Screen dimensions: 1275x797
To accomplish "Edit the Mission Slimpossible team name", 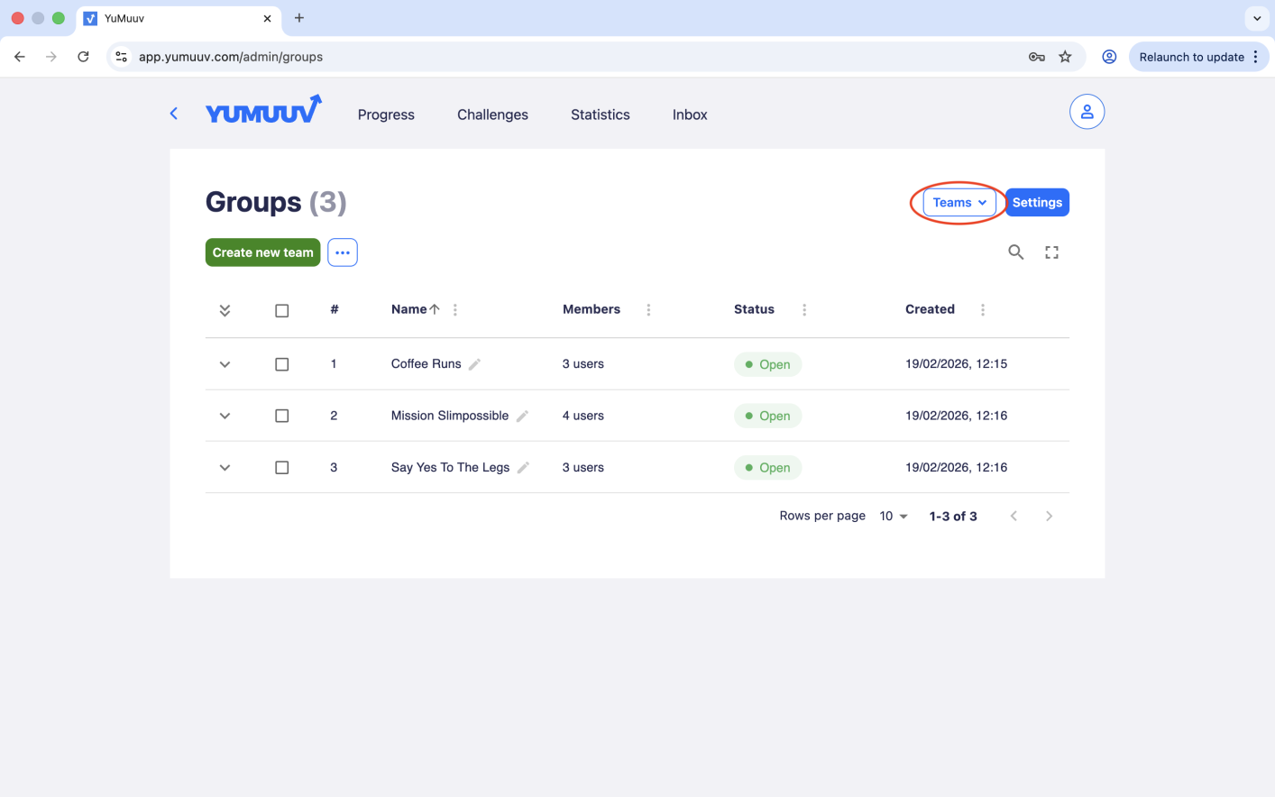I will pyautogui.click(x=522, y=416).
